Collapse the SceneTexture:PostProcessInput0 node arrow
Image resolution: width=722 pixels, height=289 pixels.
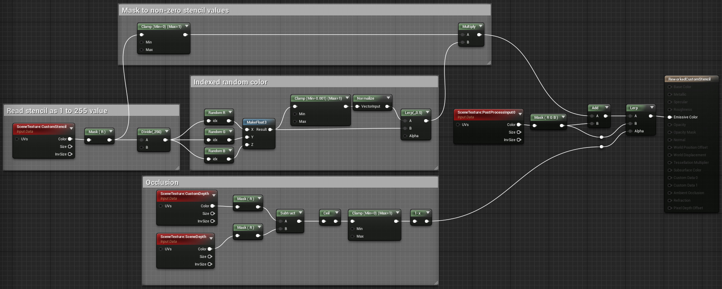[520, 114]
